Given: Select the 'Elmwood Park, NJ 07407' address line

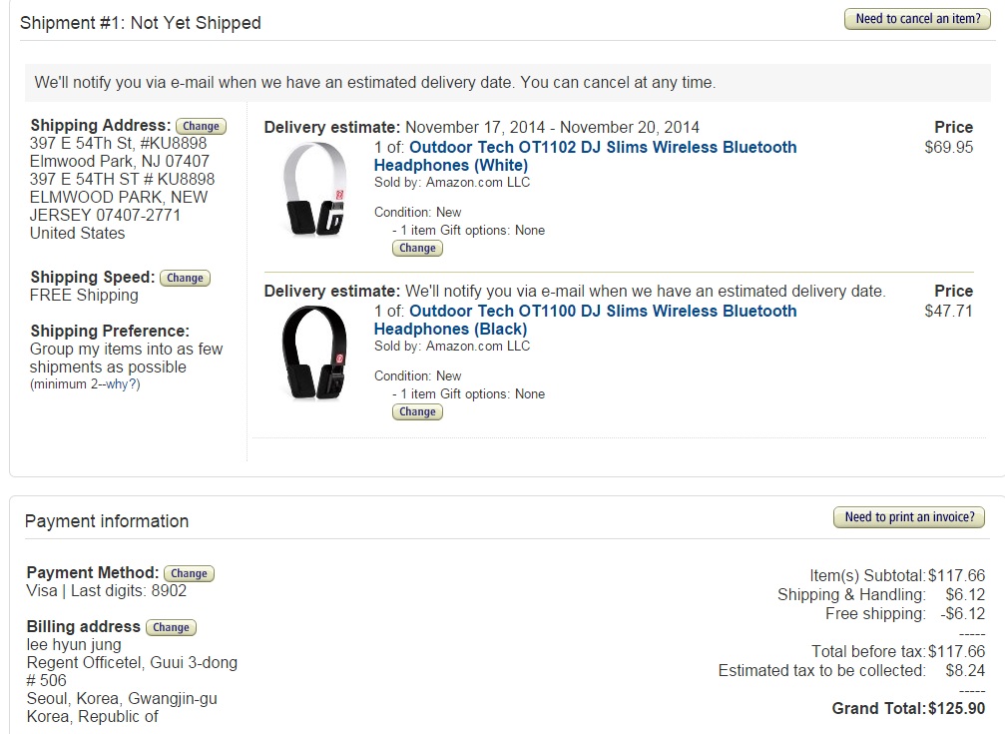Looking at the screenshot, I should point(119,161).
